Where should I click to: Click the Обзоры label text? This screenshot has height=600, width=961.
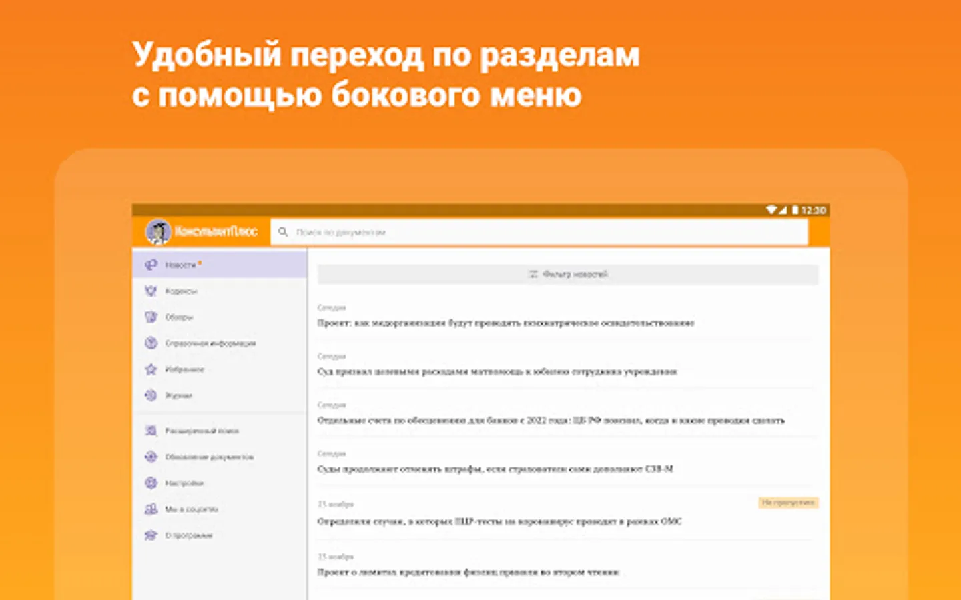[x=179, y=317]
